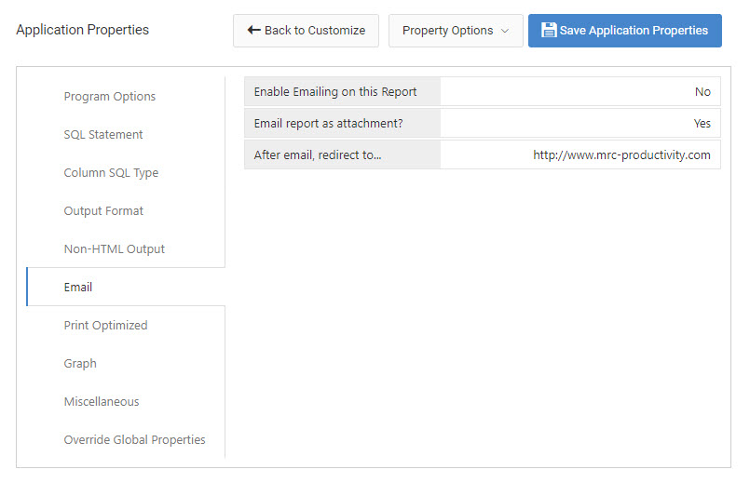
Task: Open the SQL Statement tab
Action: point(103,134)
